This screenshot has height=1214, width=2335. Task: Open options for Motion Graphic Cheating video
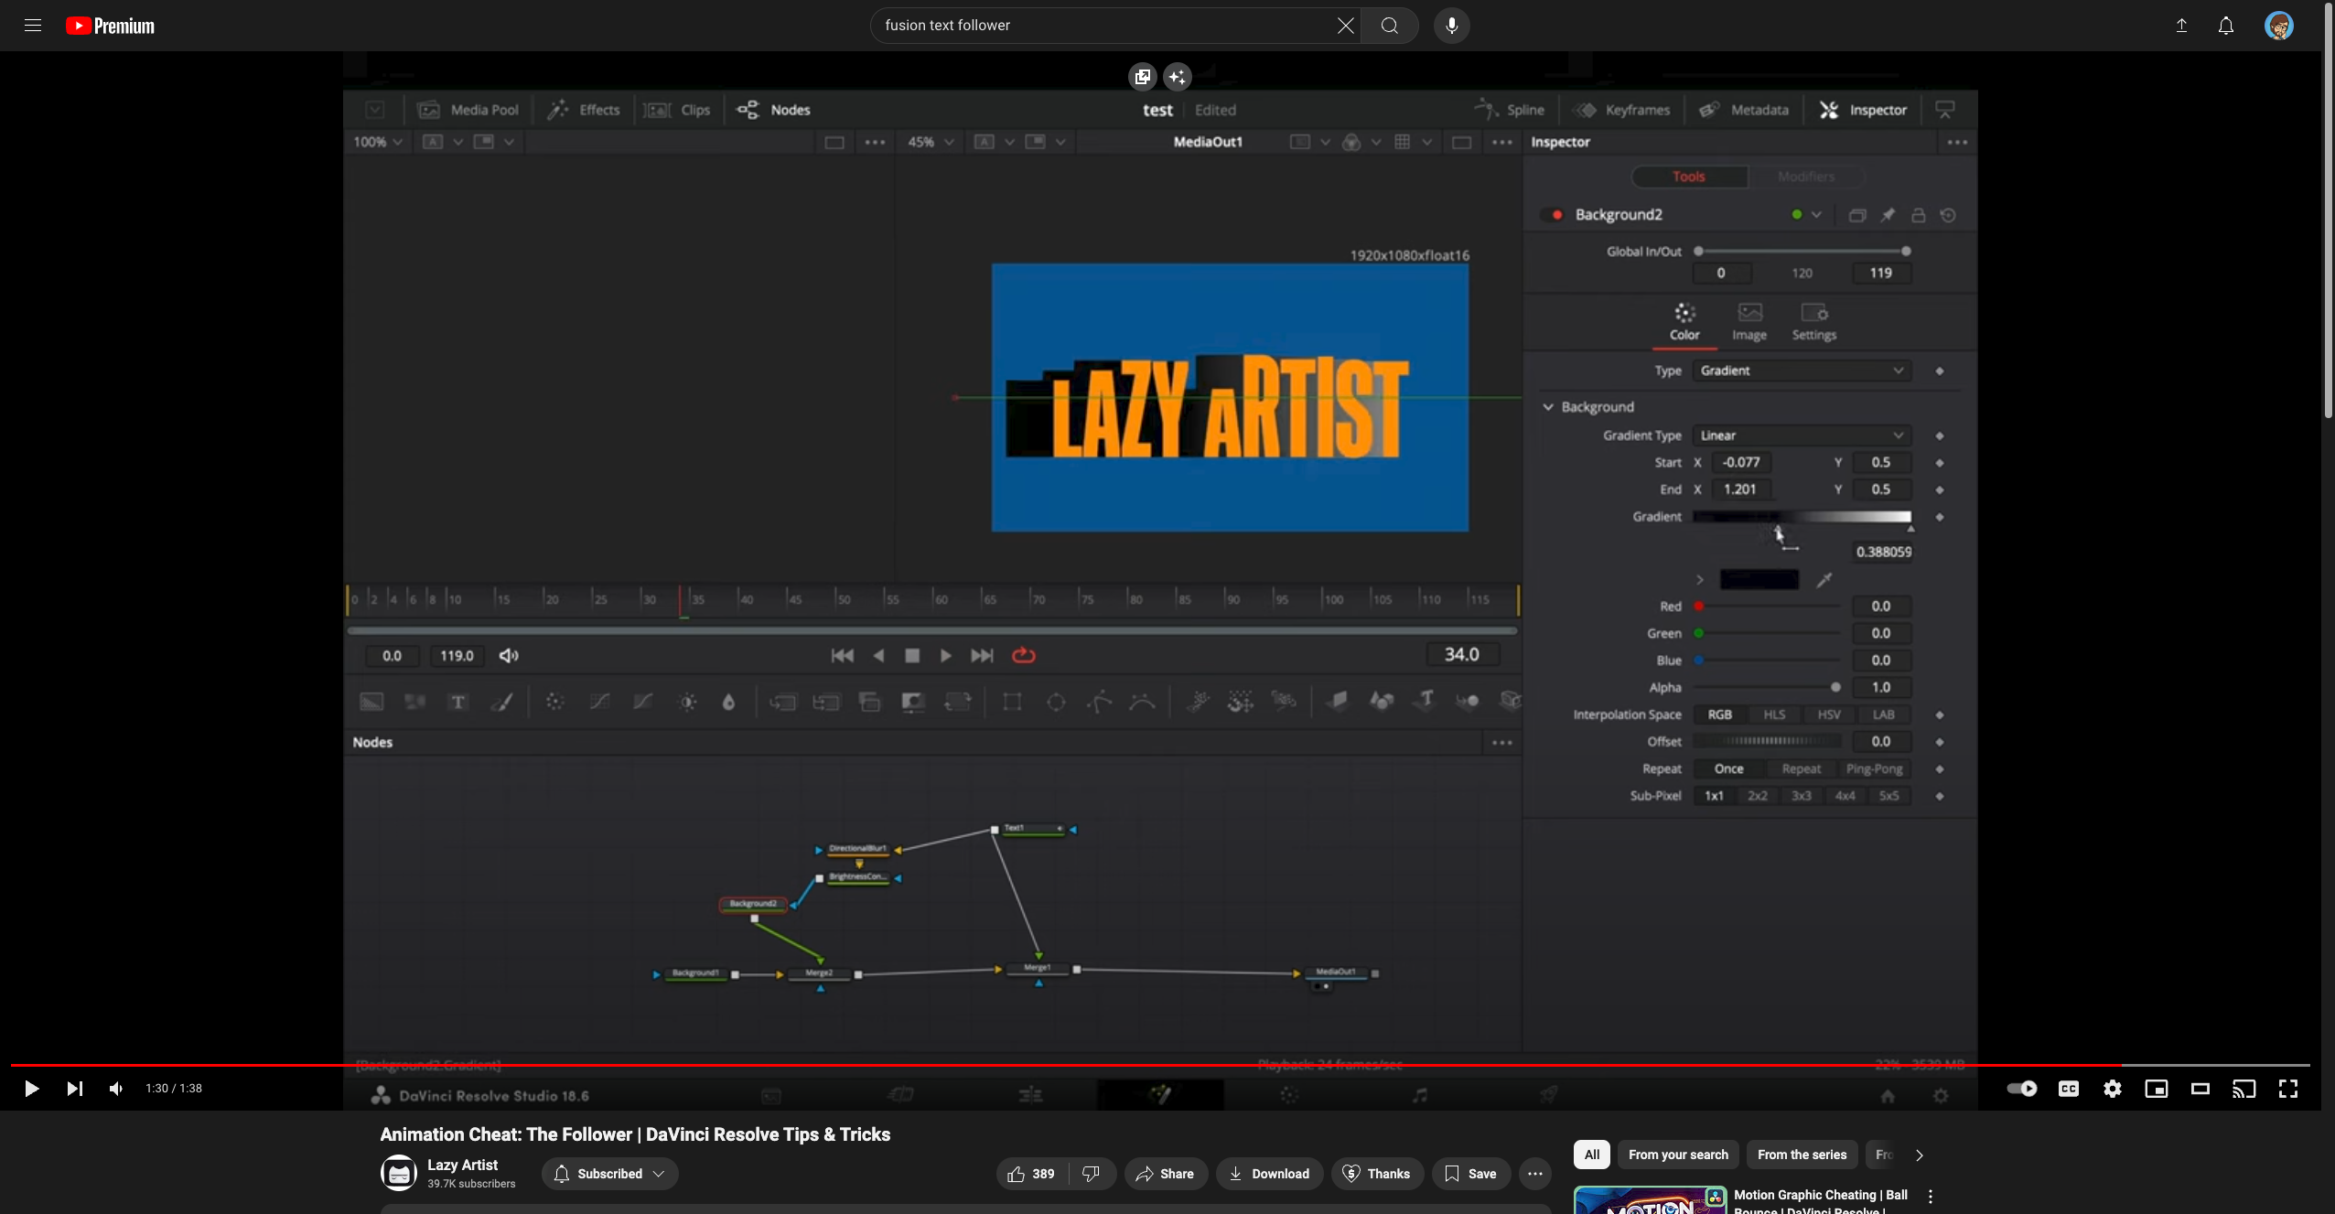pos(1931,1197)
